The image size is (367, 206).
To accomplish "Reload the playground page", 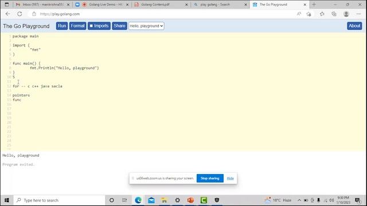I will (19, 14).
